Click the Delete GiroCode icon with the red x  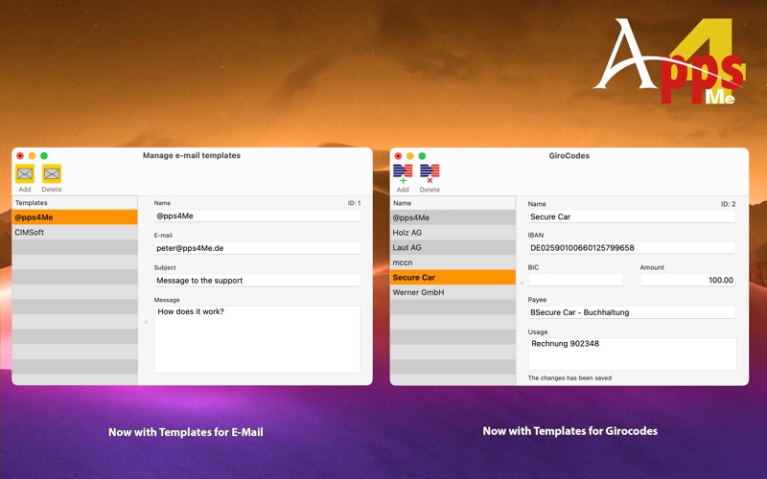point(430,174)
